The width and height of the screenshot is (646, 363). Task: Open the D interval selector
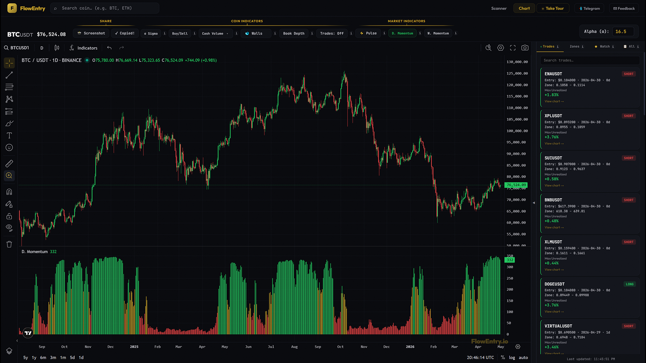coord(42,48)
